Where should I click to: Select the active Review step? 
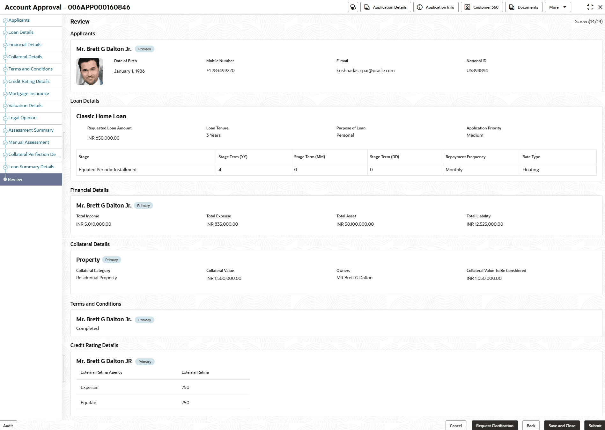click(x=31, y=179)
